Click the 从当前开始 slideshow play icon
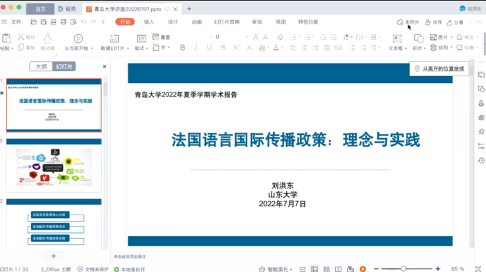This screenshot has height=272, width=486. pos(78,39)
